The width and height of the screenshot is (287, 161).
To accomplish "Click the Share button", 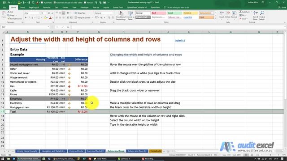I will [282, 8].
